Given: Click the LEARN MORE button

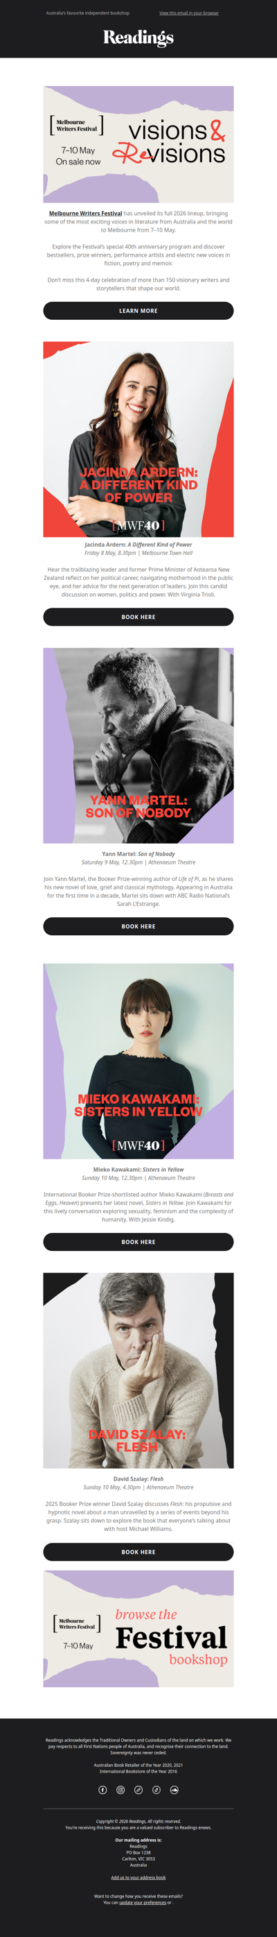Looking at the screenshot, I should click(x=138, y=311).
